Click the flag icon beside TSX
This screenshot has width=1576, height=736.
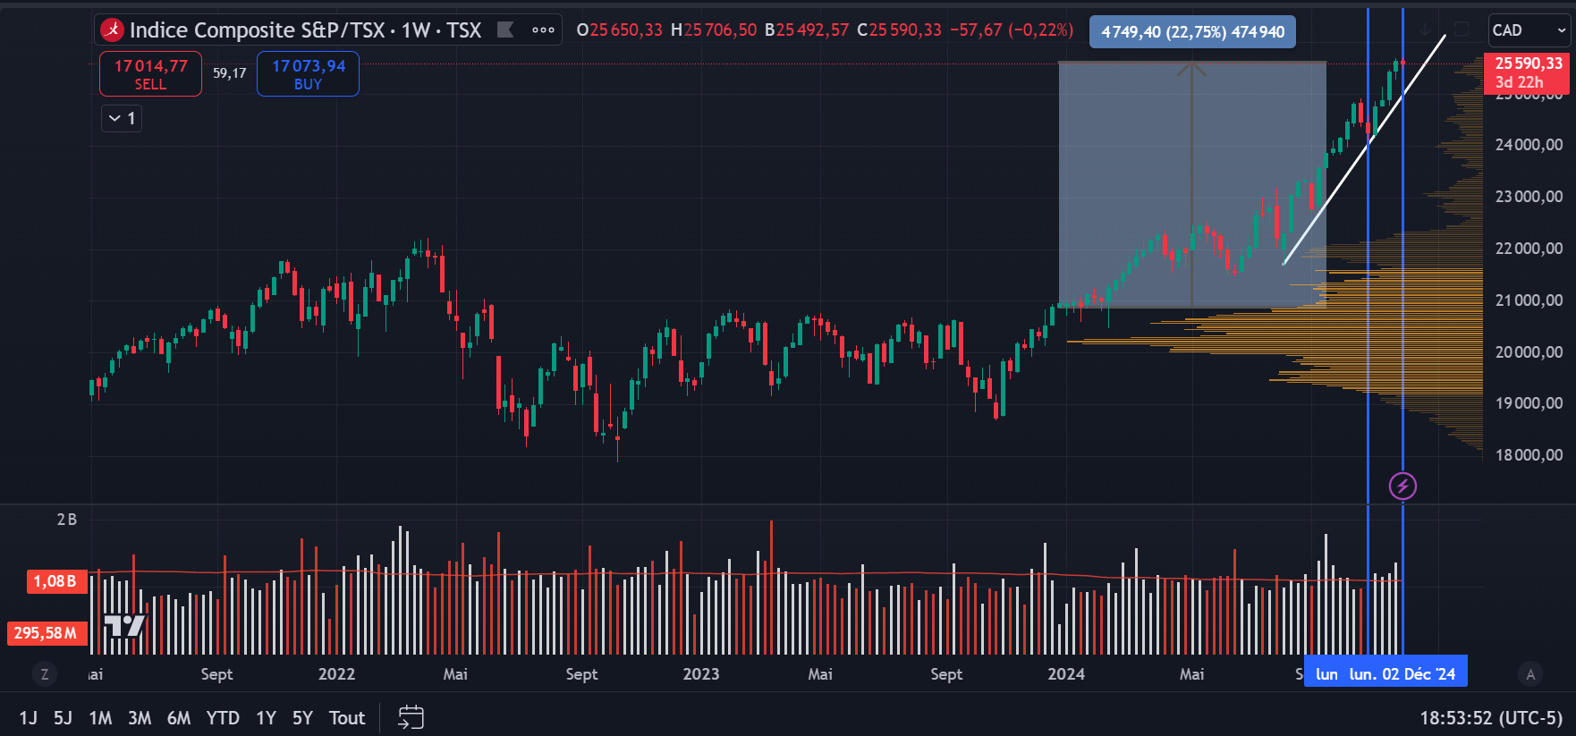pos(505,30)
